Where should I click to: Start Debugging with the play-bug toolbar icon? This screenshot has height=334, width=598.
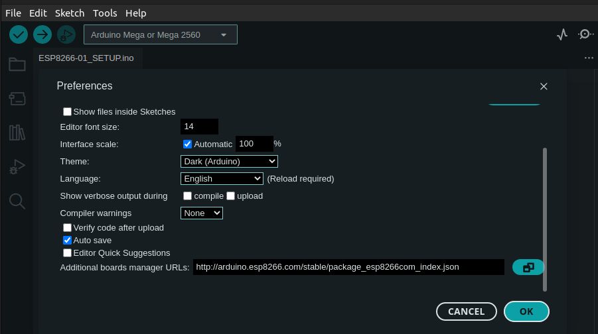66,34
